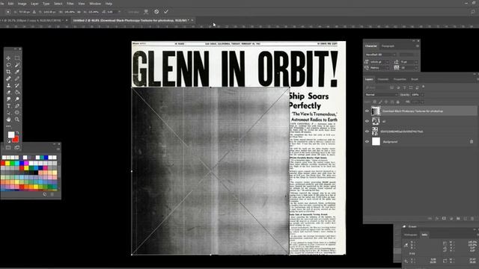The height and width of the screenshot is (269, 479).
Task: Open the layer Fill dropdown arrow
Action: pyautogui.click(x=422, y=102)
